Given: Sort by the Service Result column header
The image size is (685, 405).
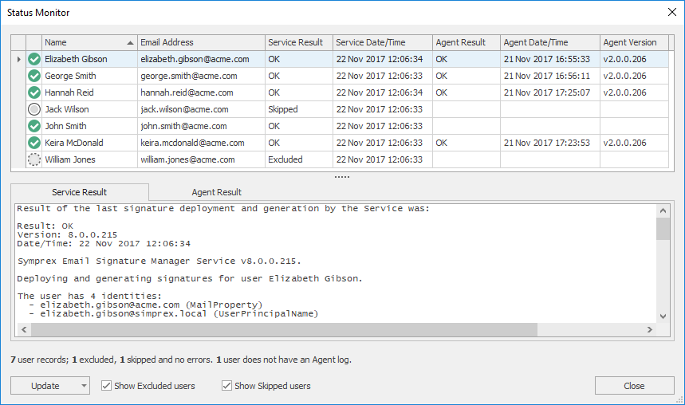Looking at the screenshot, I should click(296, 42).
